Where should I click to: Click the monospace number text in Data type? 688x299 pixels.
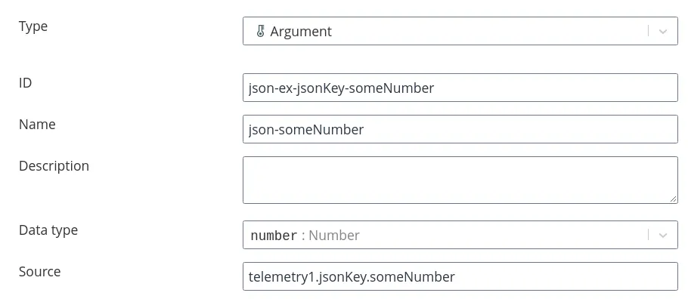pyautogui.click(x=274, y=236)
